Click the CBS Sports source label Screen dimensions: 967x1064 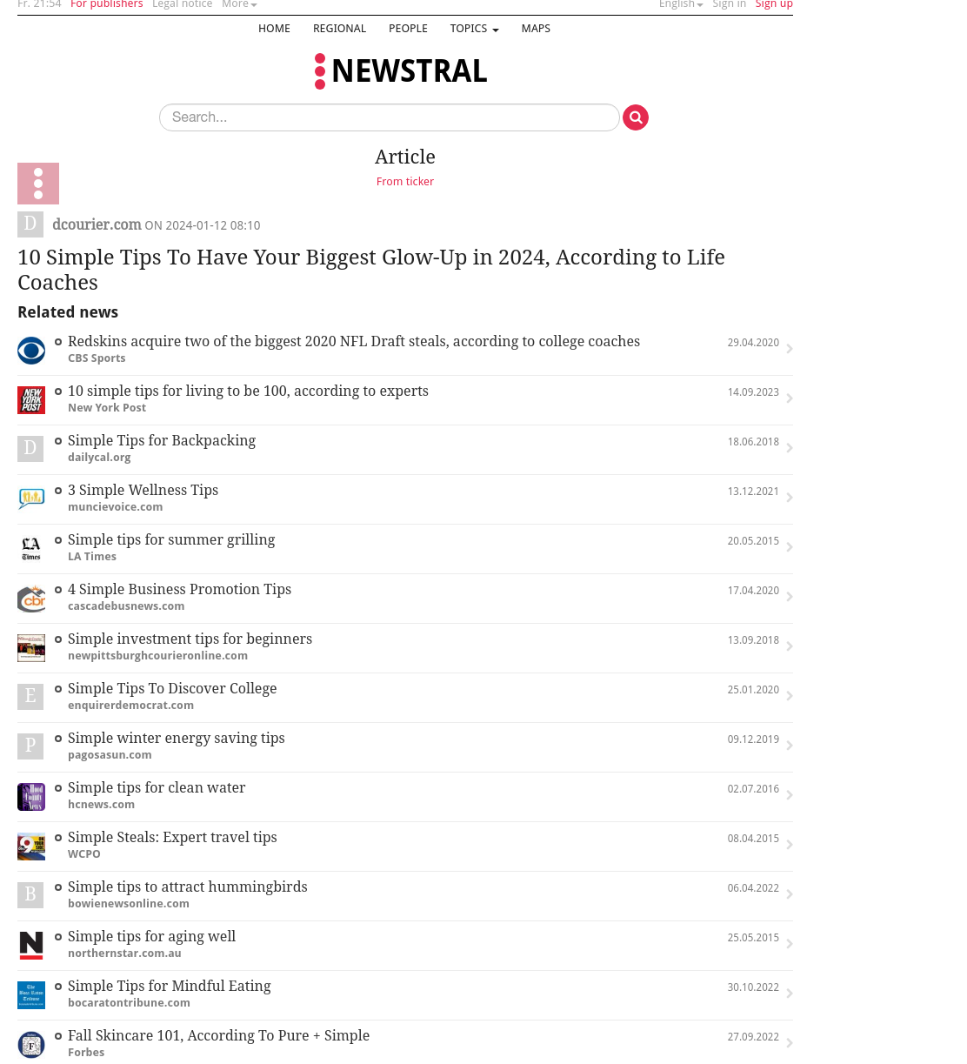(97, 358)
